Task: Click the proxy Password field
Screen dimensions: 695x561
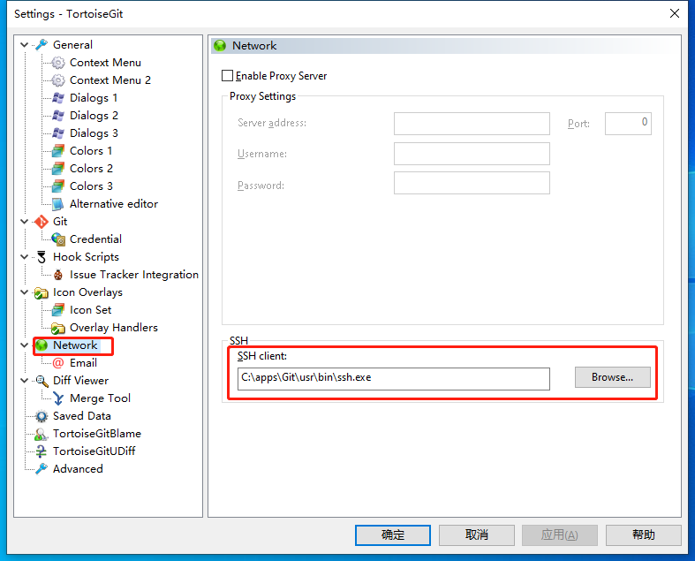Action: coord(472,183)
